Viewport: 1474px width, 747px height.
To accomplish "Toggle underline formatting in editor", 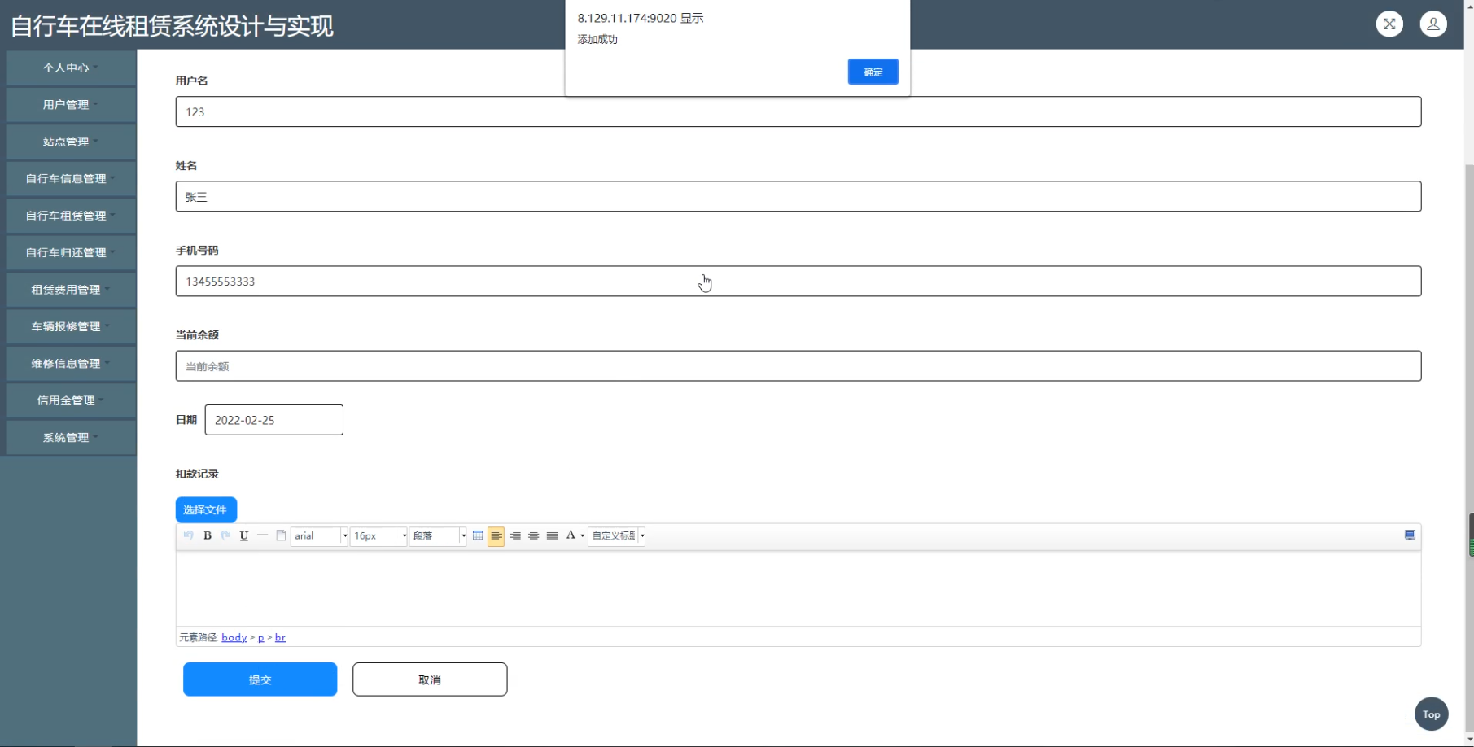I will point(244,535).
